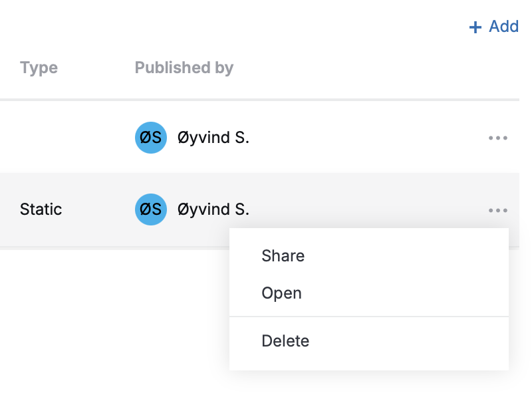532x409 pixels.
Task: Choose Open from the open menu
Action: click(x=281, y=293)
